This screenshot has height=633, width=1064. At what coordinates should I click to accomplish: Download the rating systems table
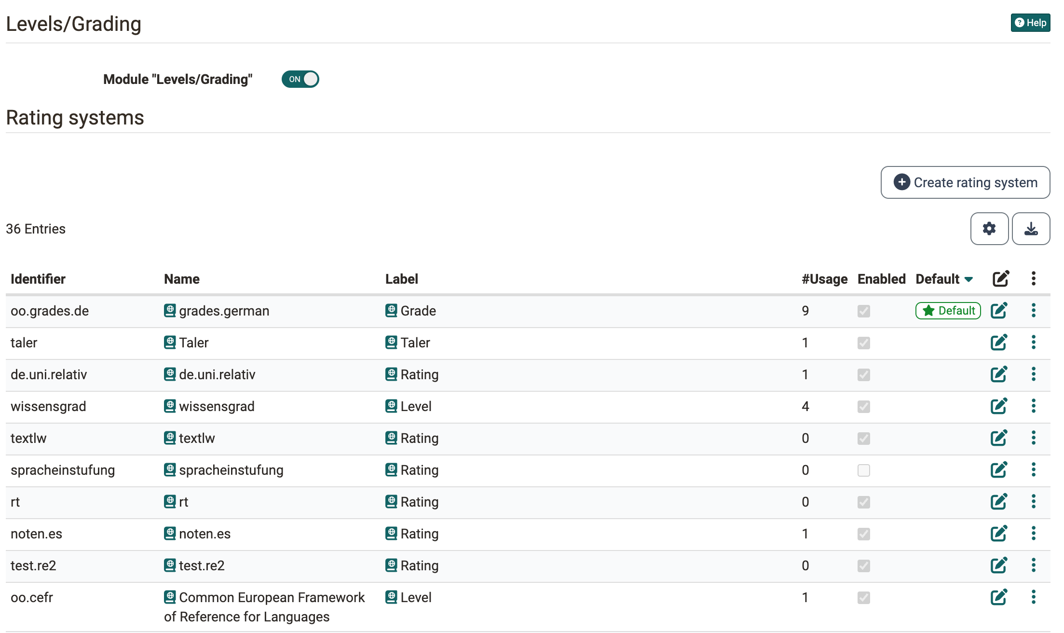pos(1031,229)
